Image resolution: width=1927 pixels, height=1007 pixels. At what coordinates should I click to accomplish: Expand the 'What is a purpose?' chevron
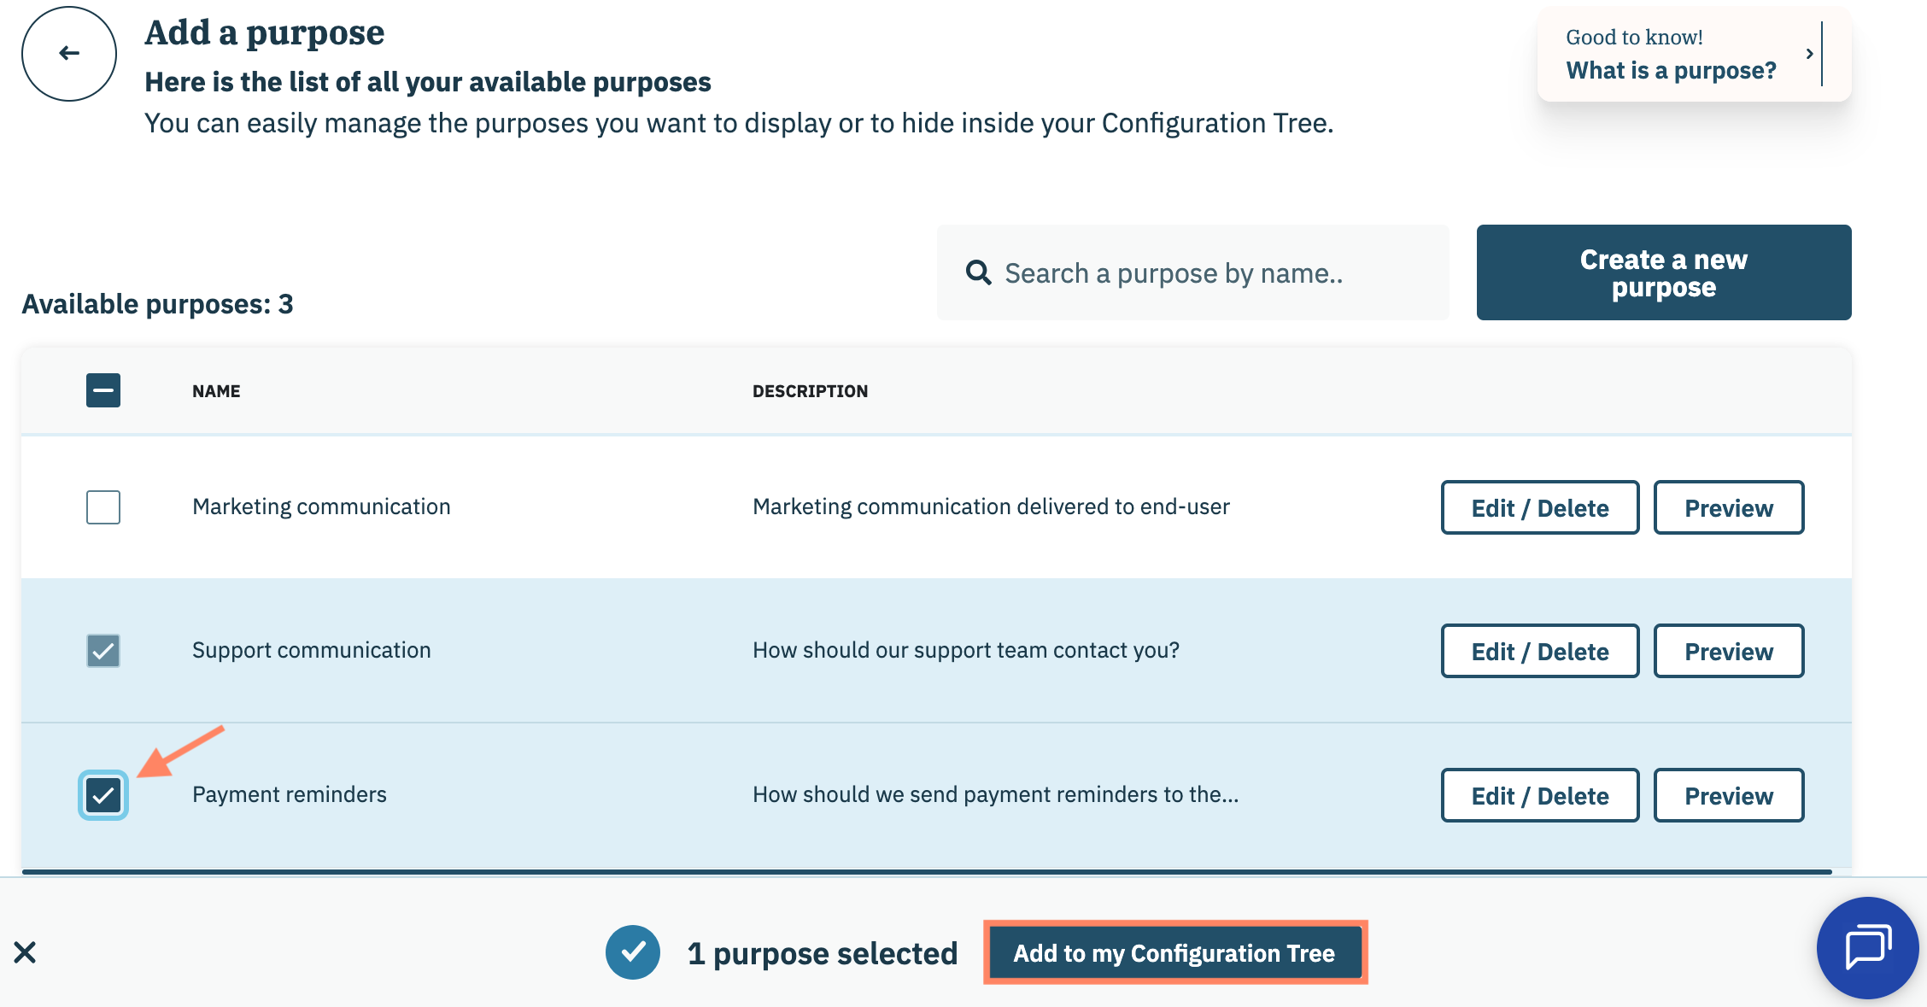(1809, 54)
